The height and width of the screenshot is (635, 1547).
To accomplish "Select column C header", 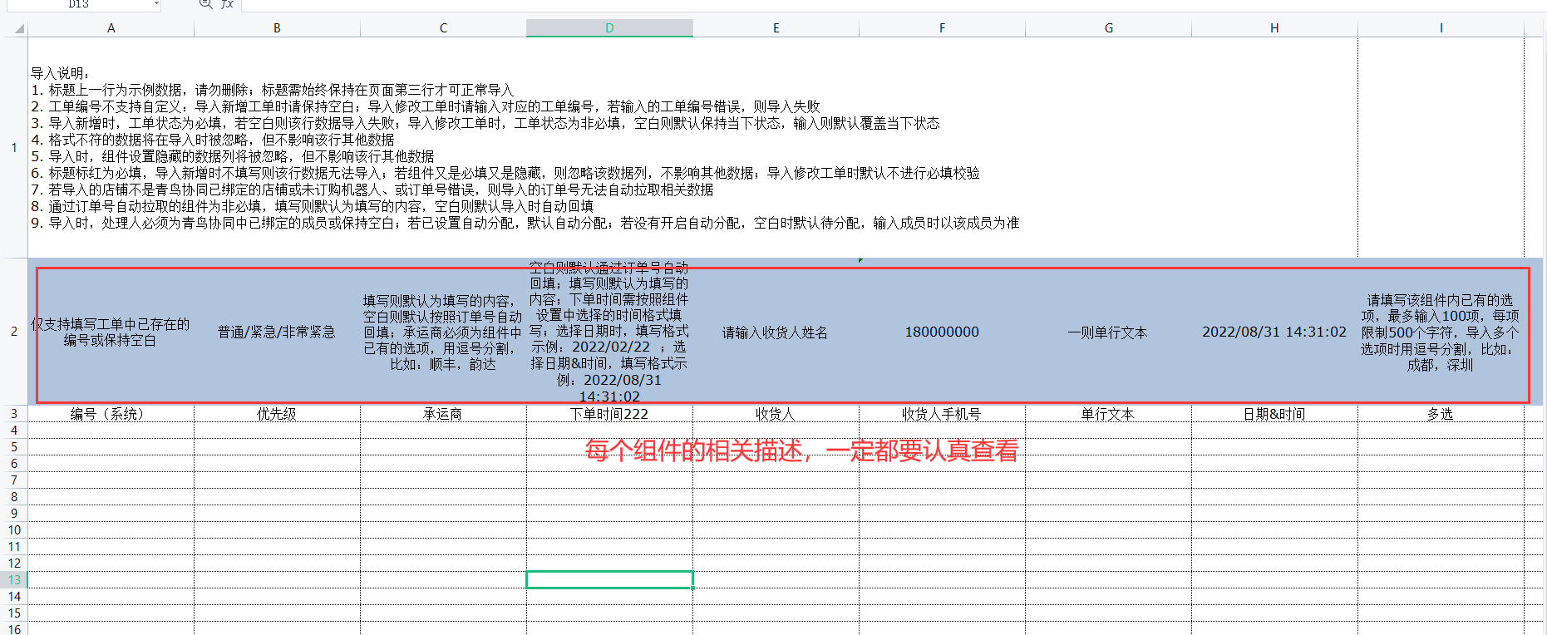I will [x=443, y=28].
